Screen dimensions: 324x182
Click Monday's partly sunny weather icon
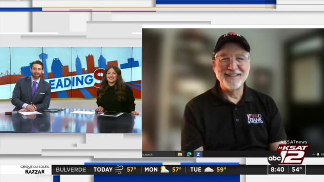(x=165, y=170)
